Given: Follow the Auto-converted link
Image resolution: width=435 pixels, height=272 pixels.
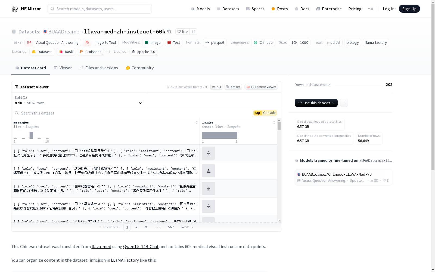Looking at the screenshot, I should [x=181, y=87].
